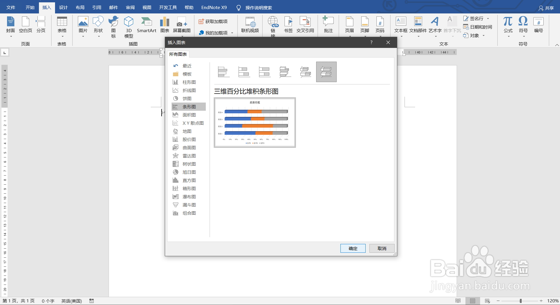
Task: Choose 雷达图 radar chart category
Action: 189,156
